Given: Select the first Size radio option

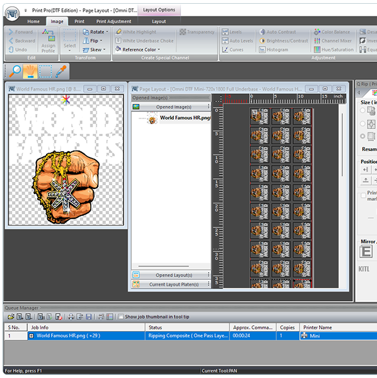Looking at the screenshot, I should pos(362,110).
